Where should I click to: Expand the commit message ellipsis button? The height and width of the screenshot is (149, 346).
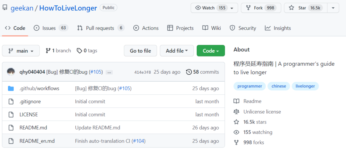click(109, 72)
